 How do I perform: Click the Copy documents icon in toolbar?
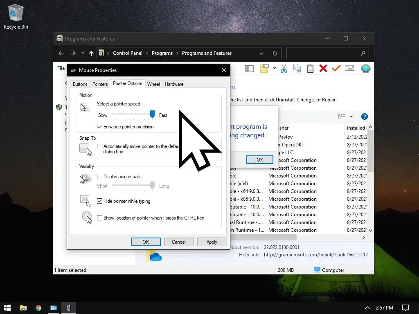click(297, 69)
